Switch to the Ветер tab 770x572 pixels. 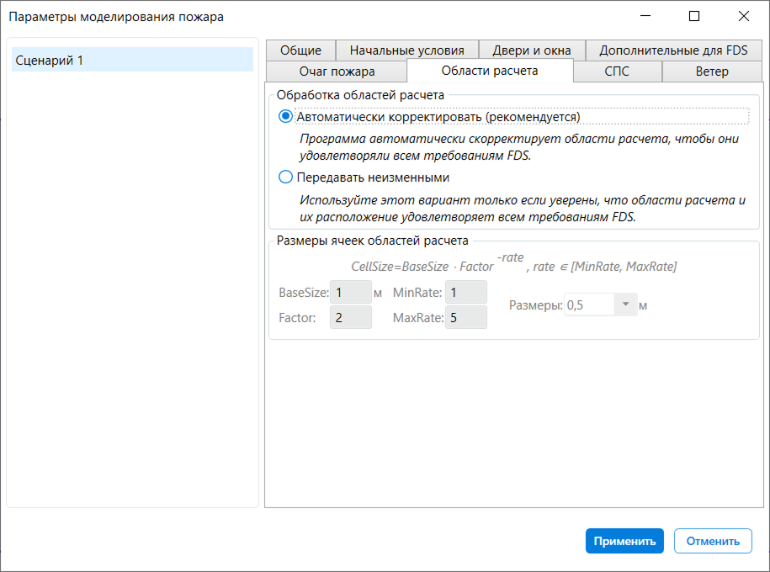712,71
